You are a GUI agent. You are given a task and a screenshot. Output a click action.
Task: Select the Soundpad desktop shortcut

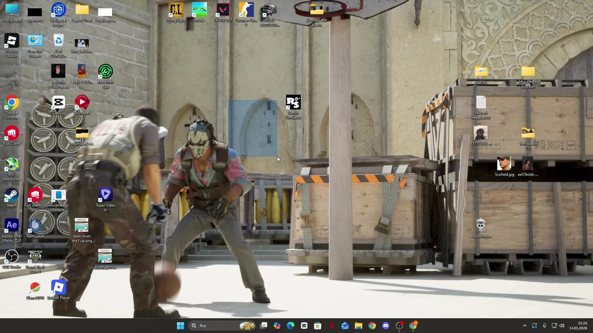[82, 105]
